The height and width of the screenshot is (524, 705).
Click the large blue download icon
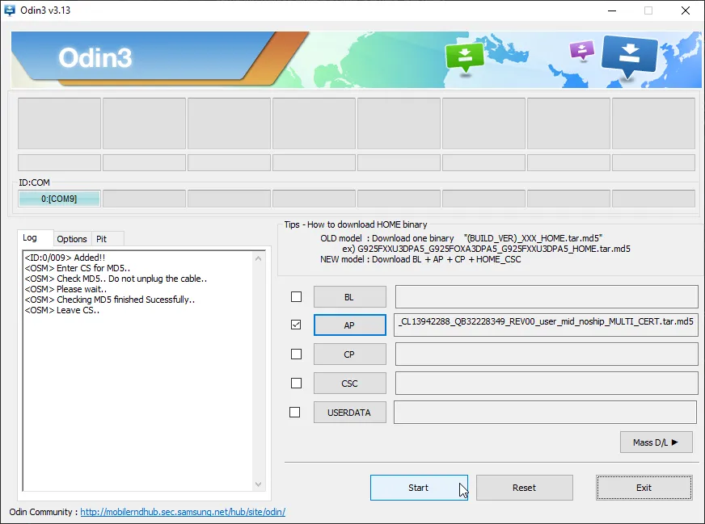pos(630,57)
